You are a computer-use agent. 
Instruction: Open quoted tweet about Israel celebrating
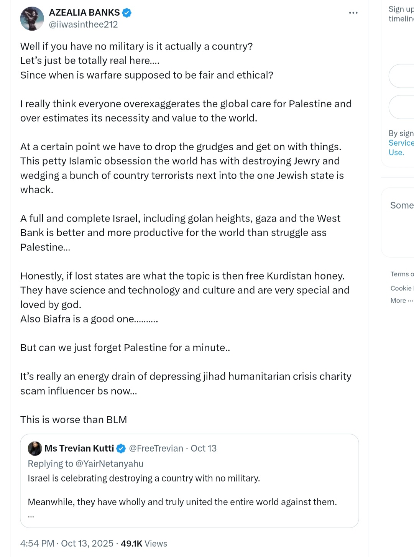[189, 481]
